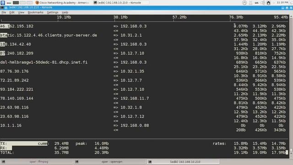Click the total rate value 19.1Mb
293x165 pixels.
click(x=241, y=153)
